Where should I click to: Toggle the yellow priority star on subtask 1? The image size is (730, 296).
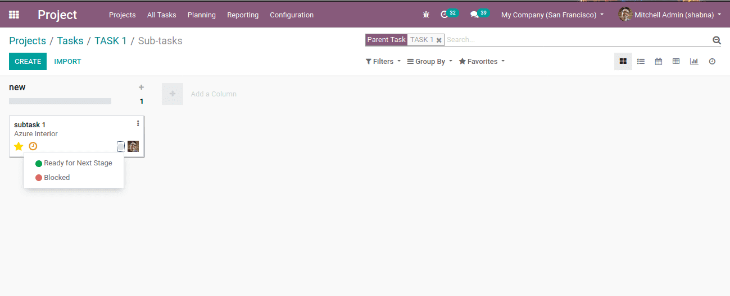[19, 146]
